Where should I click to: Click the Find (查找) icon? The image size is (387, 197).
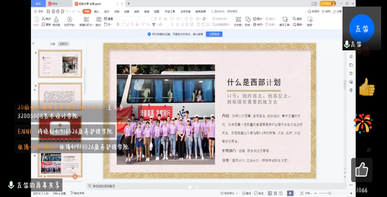pyautogui.click(x=294, y=19)
